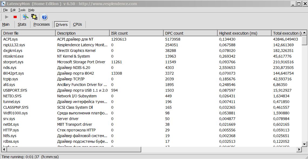The image size is (308, 159).
Task: Click the horizontal scrollbar right arrow
Action: (299, 149)
